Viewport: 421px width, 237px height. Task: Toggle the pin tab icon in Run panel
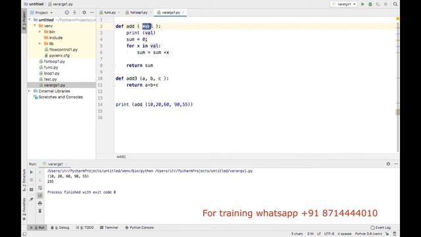pos(32,199)
